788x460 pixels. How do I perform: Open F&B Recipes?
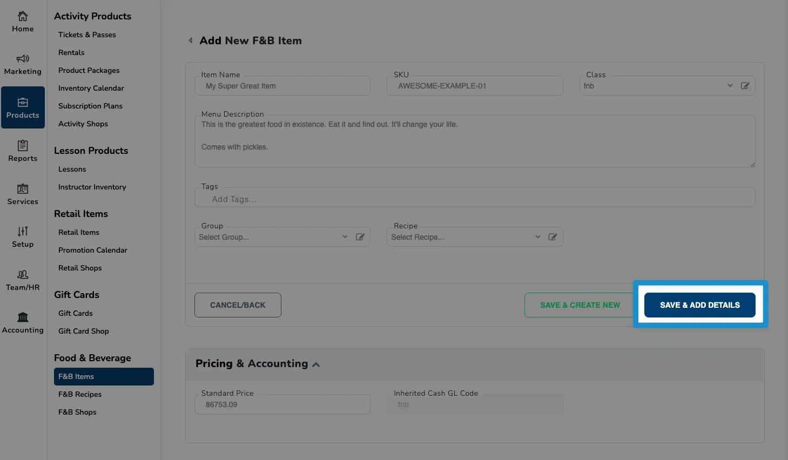[80, 394]
